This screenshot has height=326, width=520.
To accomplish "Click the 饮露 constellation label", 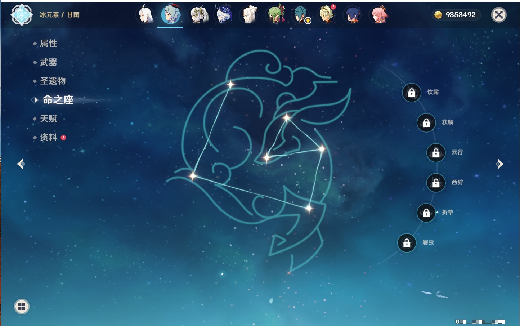I will point(433,92).
